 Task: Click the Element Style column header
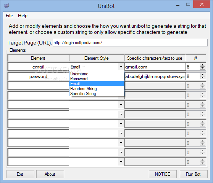pos(97,58)
